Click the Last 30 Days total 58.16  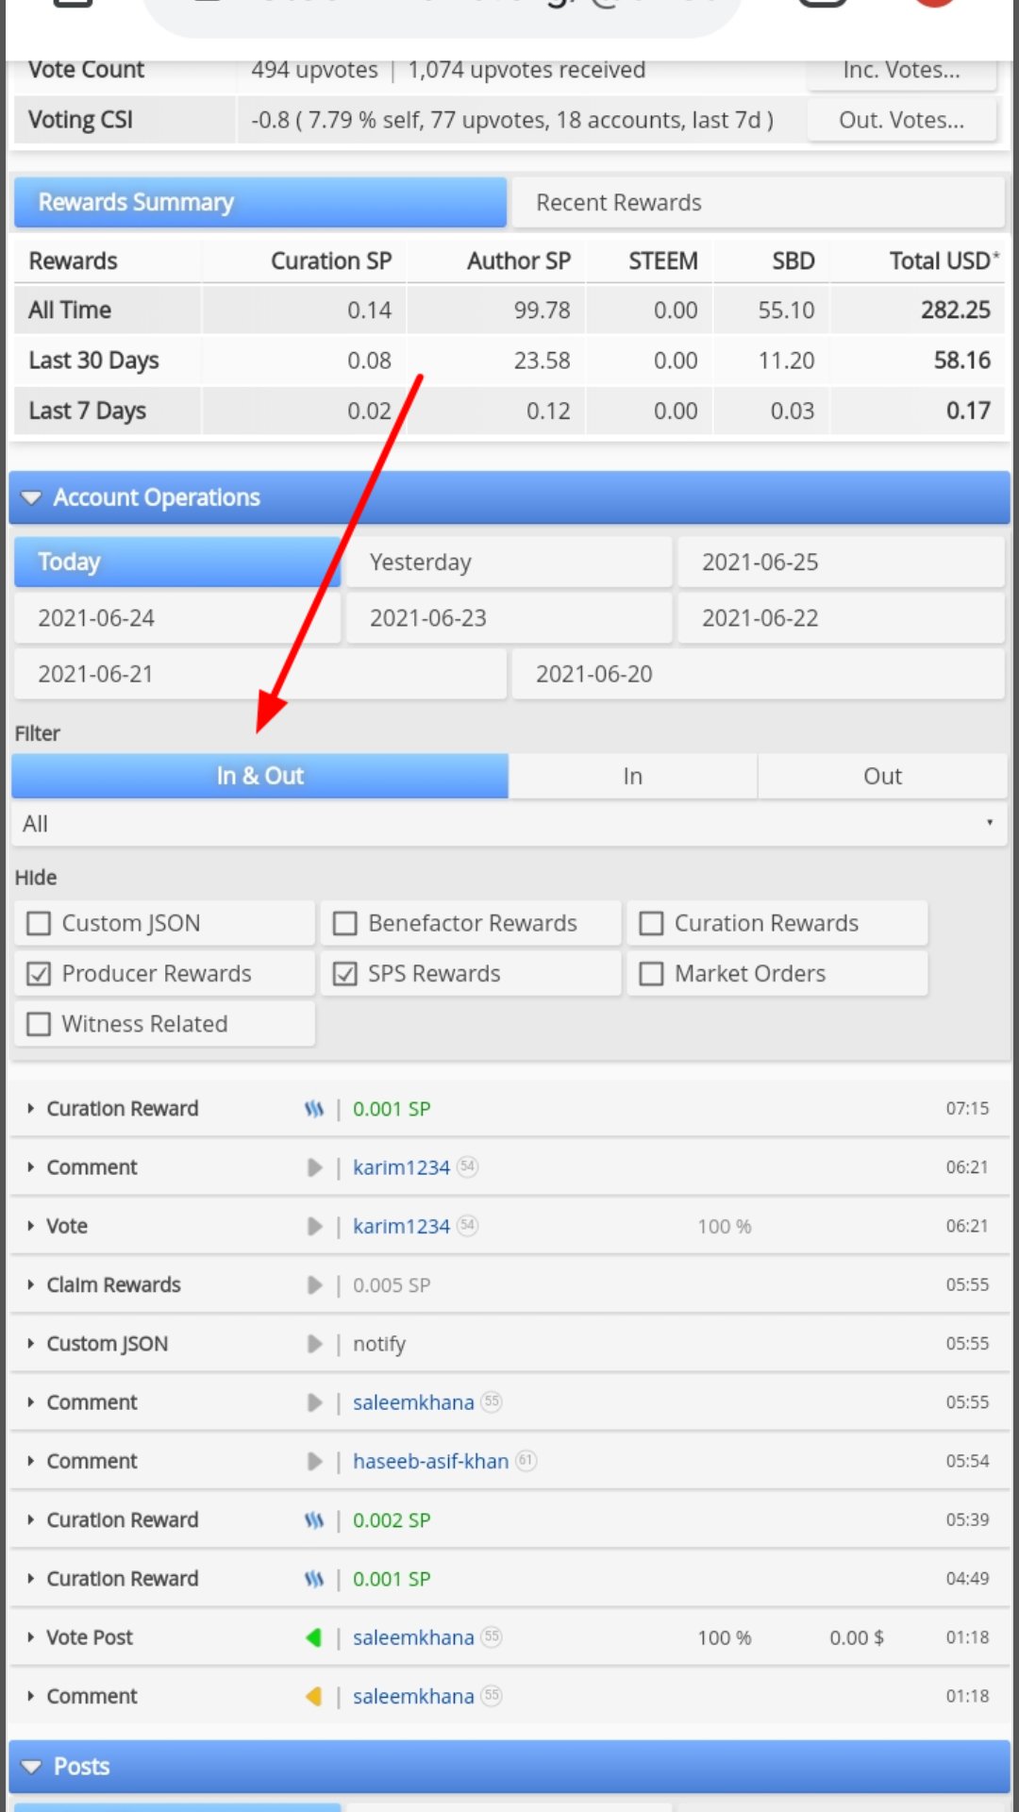pyautogui.click(x=962, y=361)
